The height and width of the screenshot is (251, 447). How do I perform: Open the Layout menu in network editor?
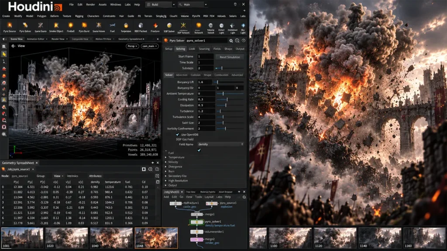[x=209, y=197]
